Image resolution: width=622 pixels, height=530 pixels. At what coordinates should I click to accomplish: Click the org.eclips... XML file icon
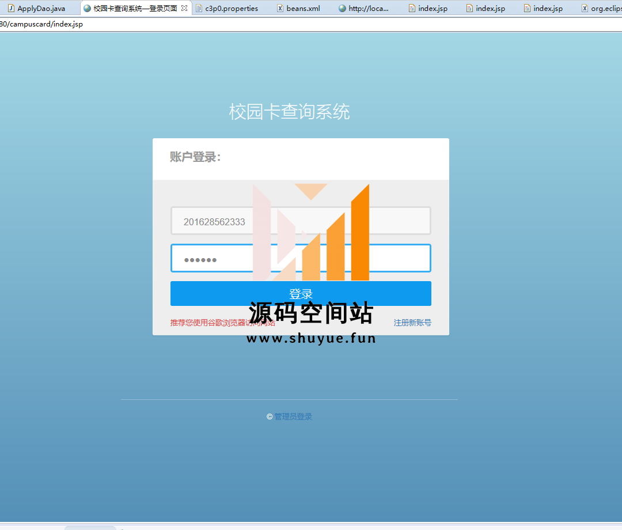coord(585,9)
